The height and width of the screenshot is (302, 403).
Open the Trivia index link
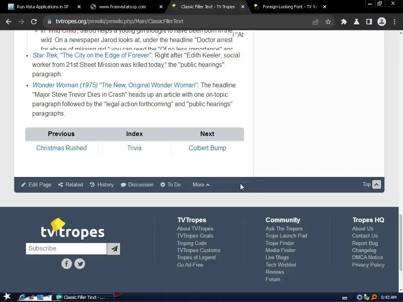[134, 148]
